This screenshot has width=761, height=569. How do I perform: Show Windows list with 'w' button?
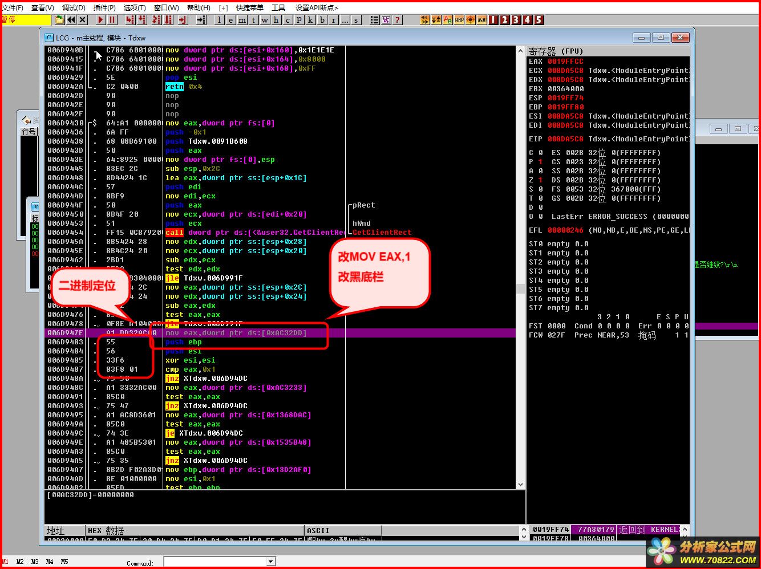pyautogui.click(x=265, y=20)
